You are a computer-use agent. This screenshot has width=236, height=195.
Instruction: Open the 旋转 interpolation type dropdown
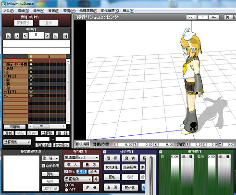point(50,158)
